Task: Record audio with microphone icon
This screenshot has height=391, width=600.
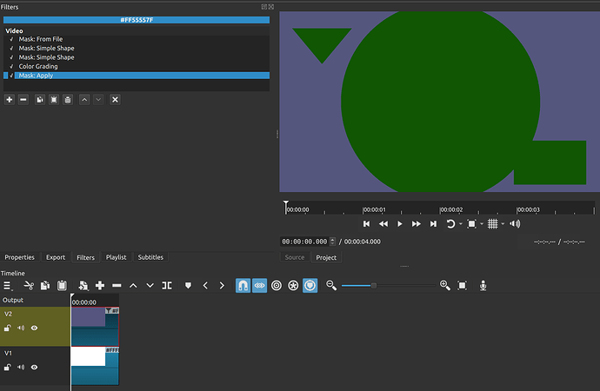Action: click(x=483, y=286)
